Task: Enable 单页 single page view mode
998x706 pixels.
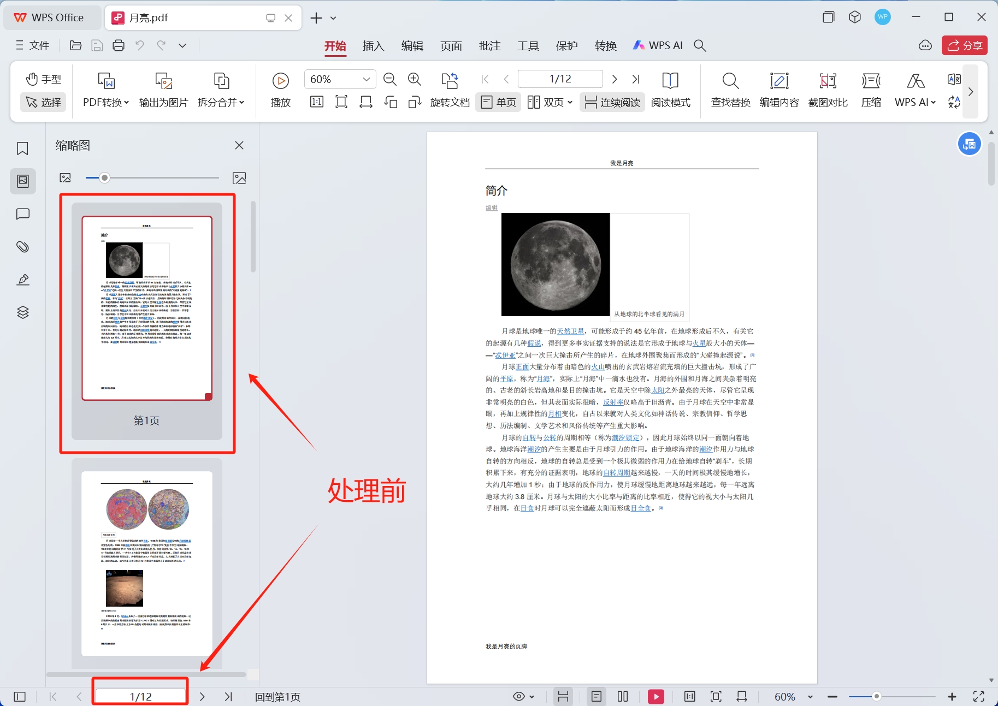Action: click(x=498, y=102)
